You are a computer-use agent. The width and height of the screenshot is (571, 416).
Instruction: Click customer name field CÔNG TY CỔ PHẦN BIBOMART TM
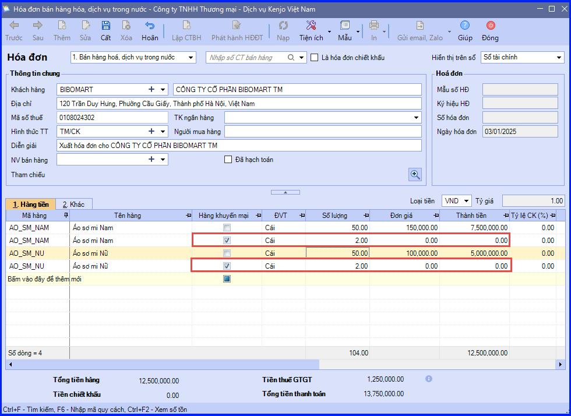coord(297,89)
